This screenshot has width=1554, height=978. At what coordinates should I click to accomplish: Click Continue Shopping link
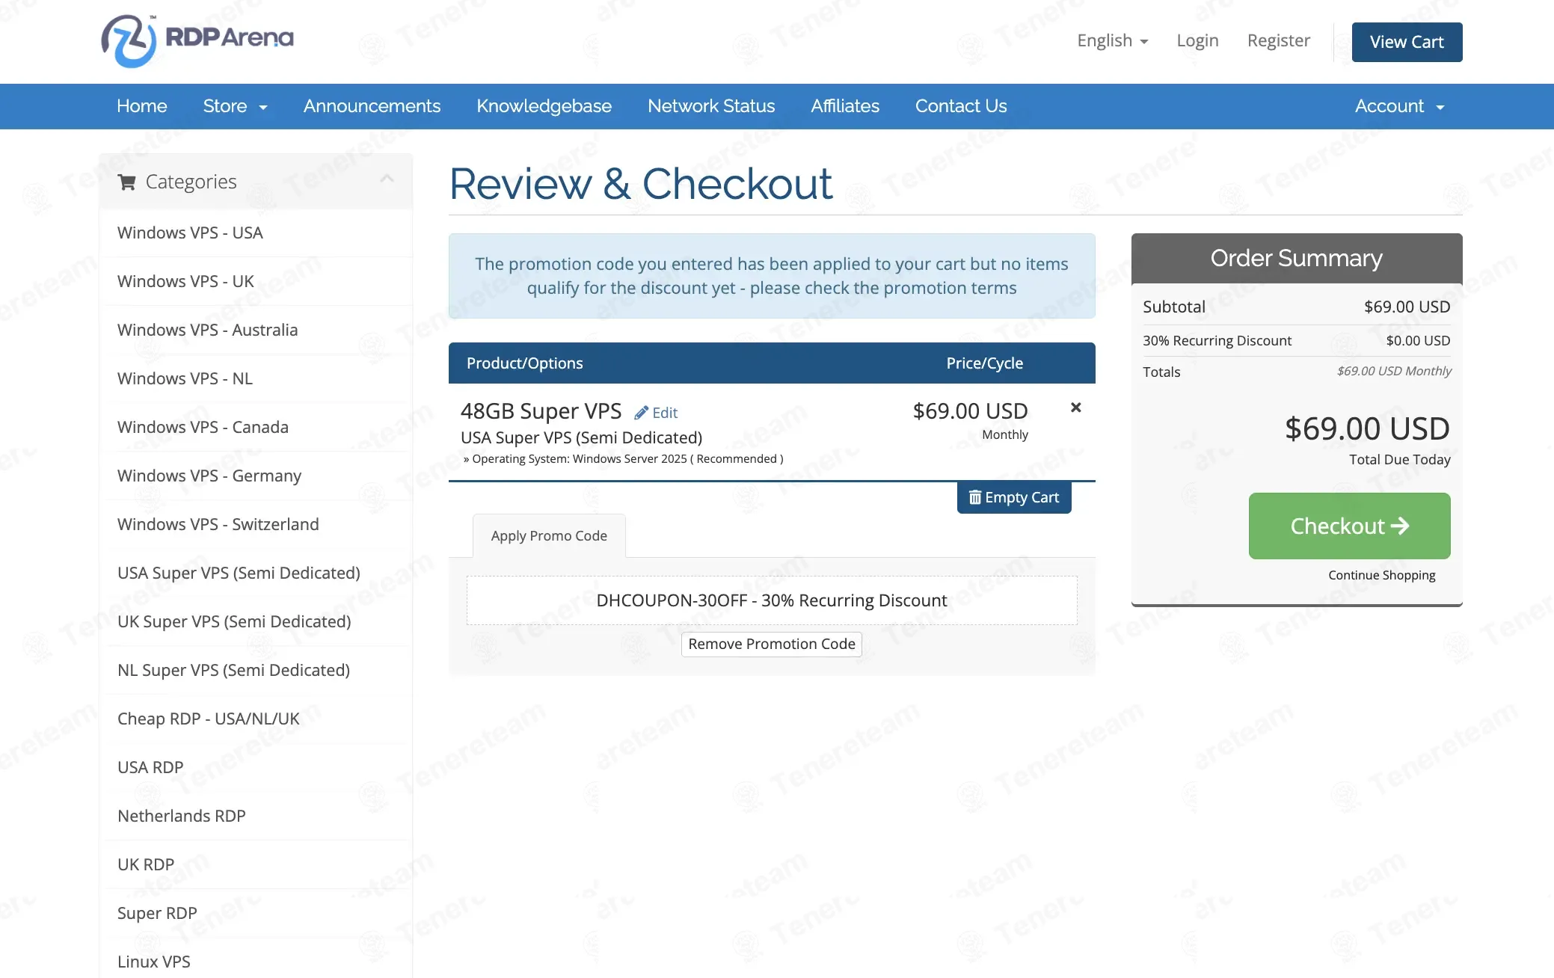click(1382, 575)
